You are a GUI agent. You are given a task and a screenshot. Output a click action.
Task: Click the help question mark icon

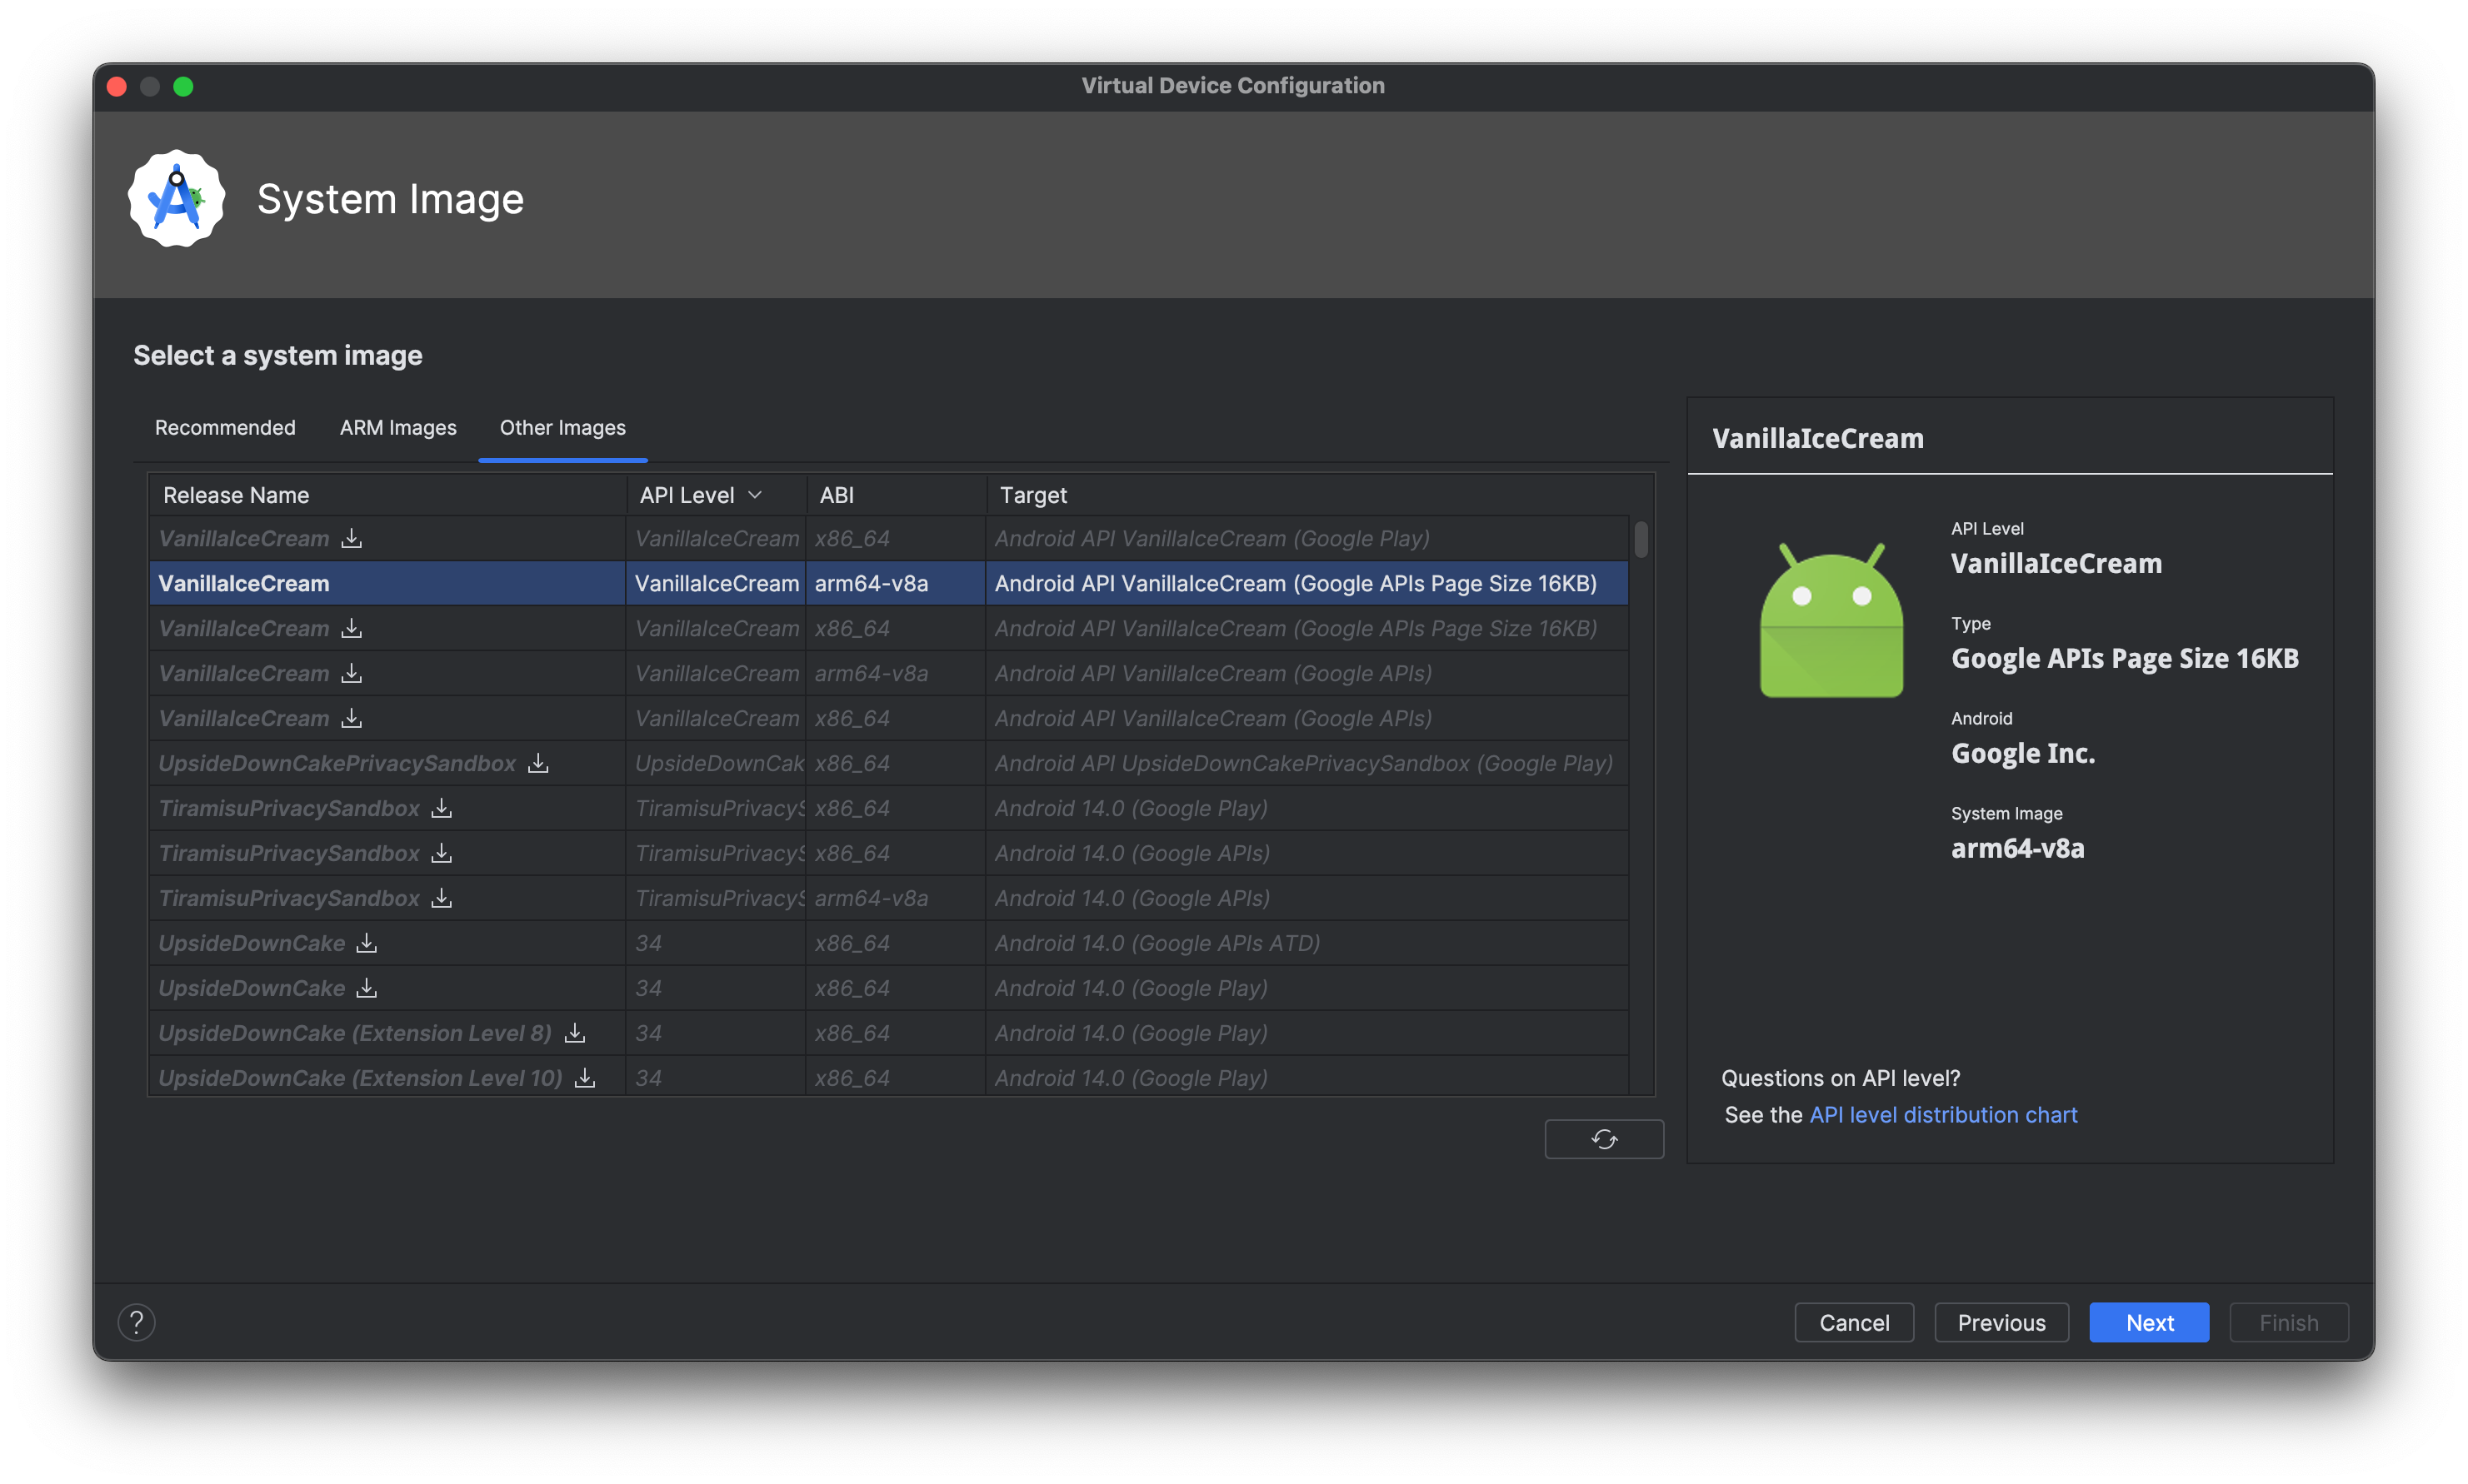click(x=136, y=1322)
